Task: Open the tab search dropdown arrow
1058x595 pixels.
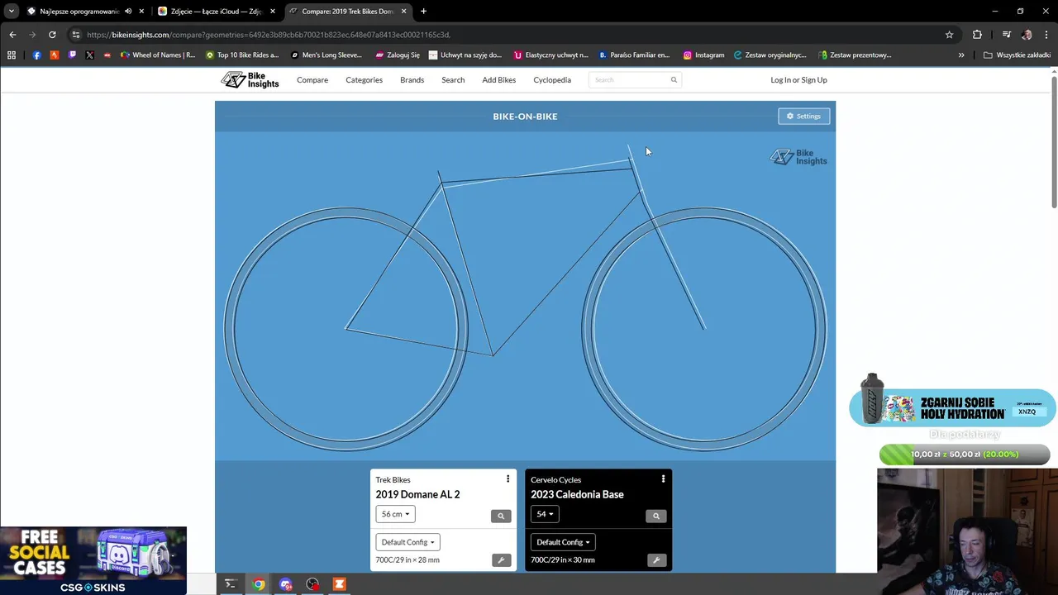Action: (x=12, y=12)
